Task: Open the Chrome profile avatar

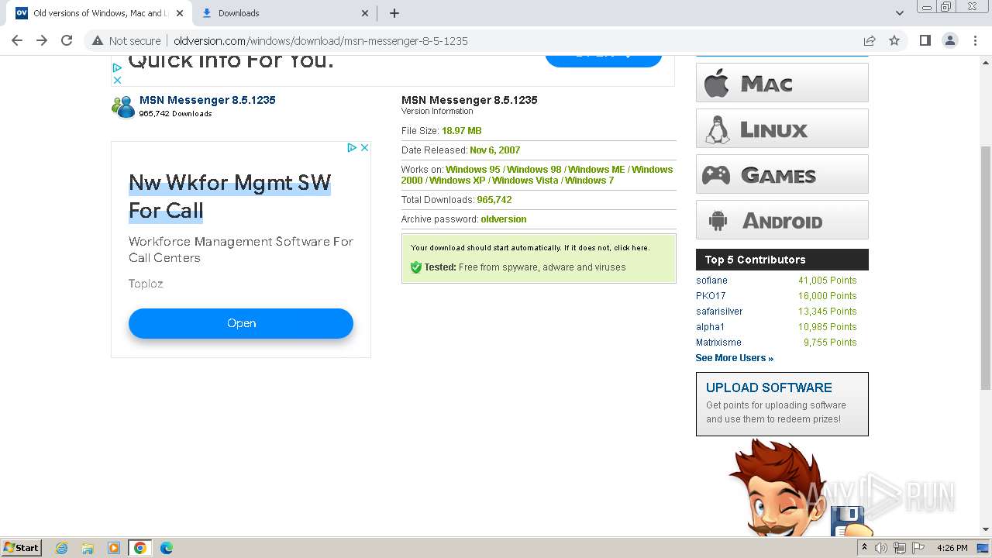Action: coord(949,40)
